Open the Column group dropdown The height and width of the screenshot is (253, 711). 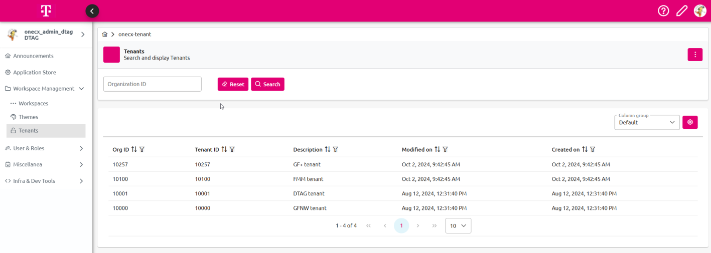647,122
